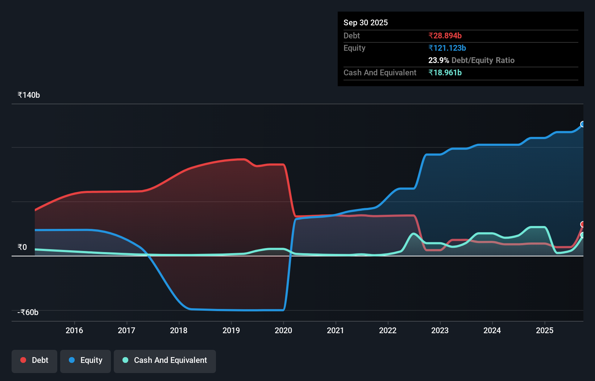Screen dimensions: 595x381
Task: Toggle Cash And Equivalent series visibility
Action: point(165,361)
